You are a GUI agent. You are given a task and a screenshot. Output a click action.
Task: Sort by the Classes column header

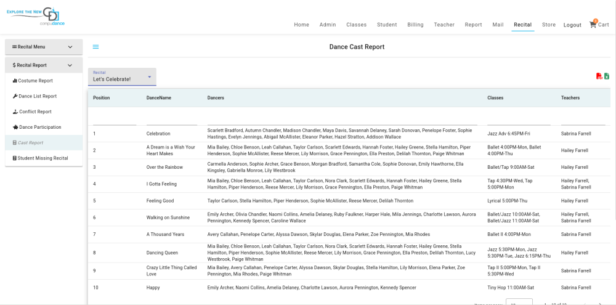click(495, 98)
